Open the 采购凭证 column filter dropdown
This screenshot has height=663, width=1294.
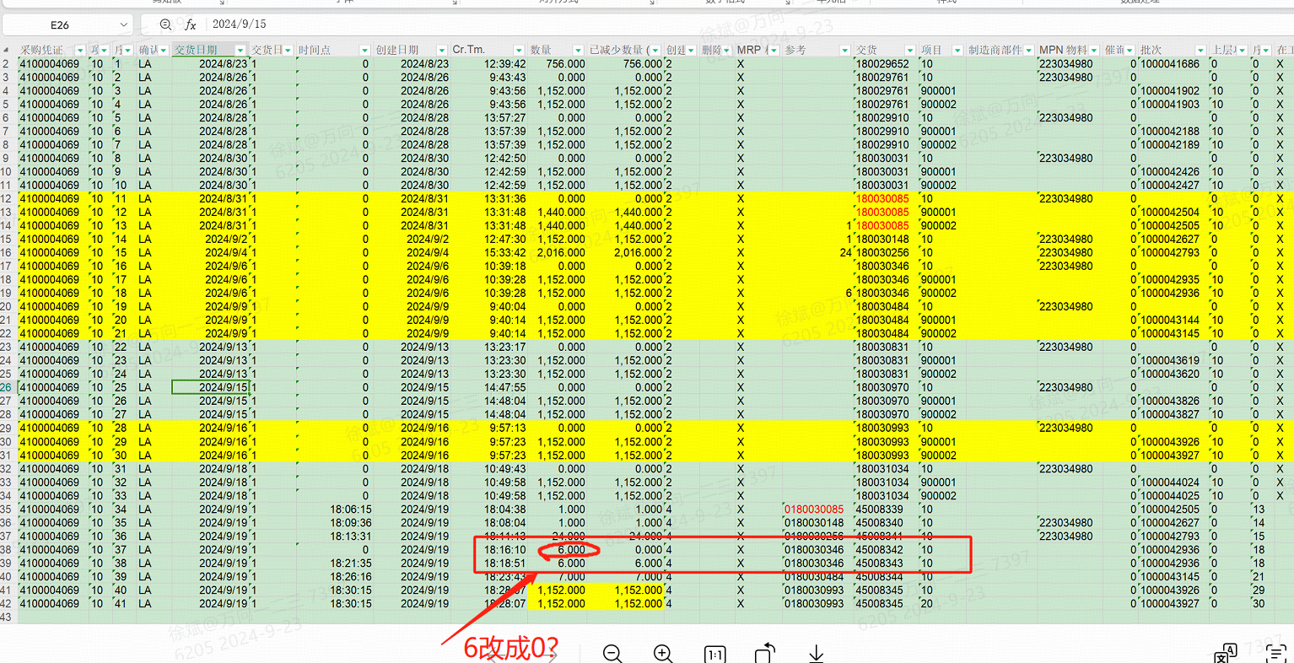click(x=79, y=51)
